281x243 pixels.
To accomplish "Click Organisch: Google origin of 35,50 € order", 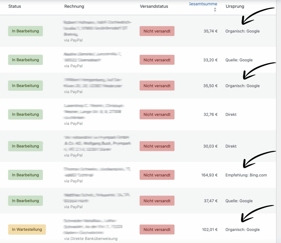I will 243,86.
